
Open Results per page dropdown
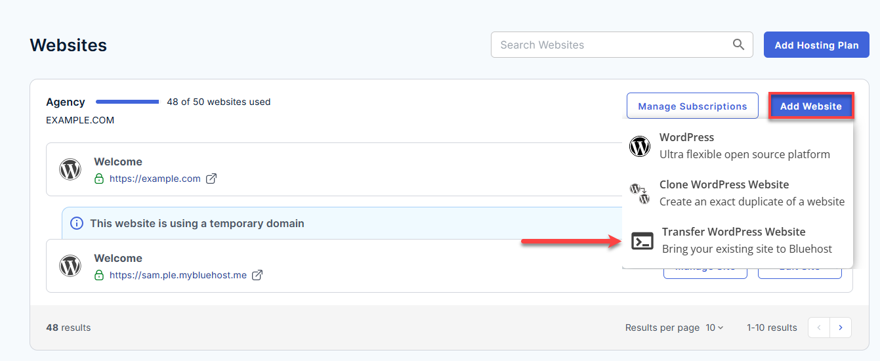pos(715,328)
